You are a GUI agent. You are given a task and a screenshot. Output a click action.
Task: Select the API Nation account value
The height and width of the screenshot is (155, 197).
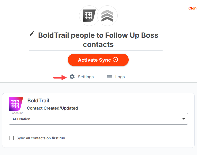point(22,119)
